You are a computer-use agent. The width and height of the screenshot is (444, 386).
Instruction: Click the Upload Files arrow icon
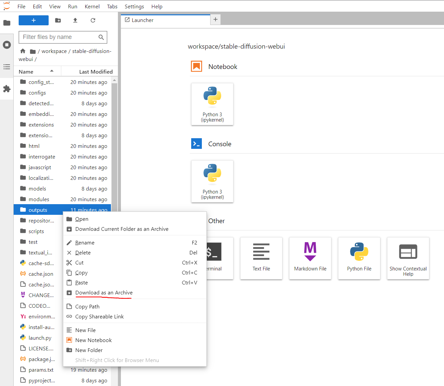tap(75, 20)
